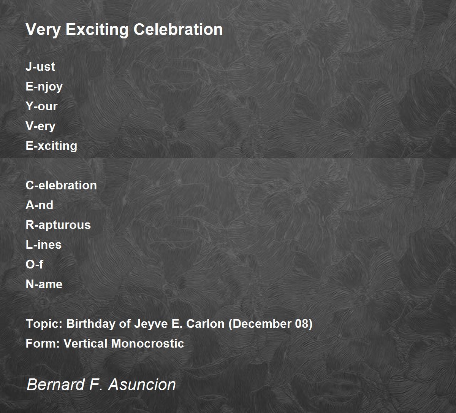Click the 'Y-our' line

coord(41,106)
